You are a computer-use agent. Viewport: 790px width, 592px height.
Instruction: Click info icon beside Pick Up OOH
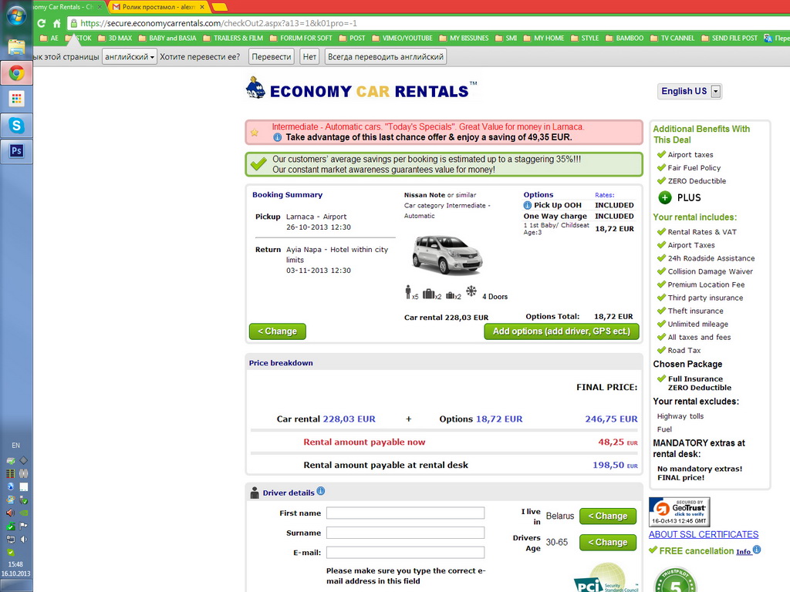point(528,205)
